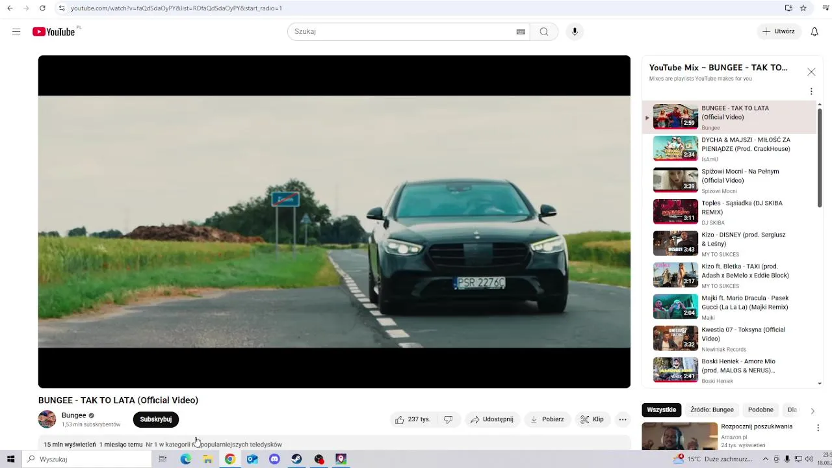This screenshot has height=468, width=832.
Task: Open video description 15 mln wyświetleń
Action: click(x=70, y=445)
